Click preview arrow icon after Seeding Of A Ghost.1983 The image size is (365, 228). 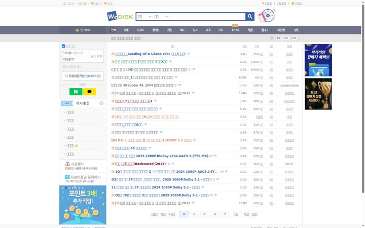point(189,54)
